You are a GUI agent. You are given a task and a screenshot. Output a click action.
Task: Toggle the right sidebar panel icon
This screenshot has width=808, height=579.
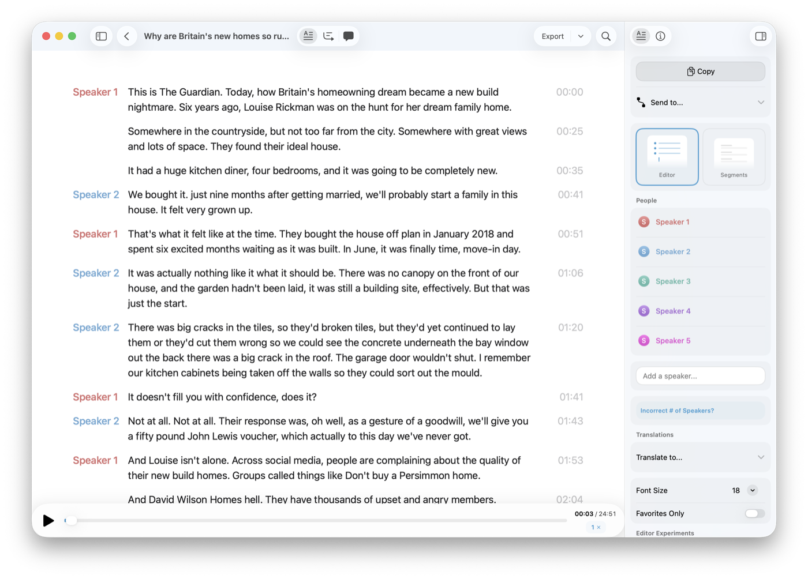pyautogui.click(x=761, y=36)
